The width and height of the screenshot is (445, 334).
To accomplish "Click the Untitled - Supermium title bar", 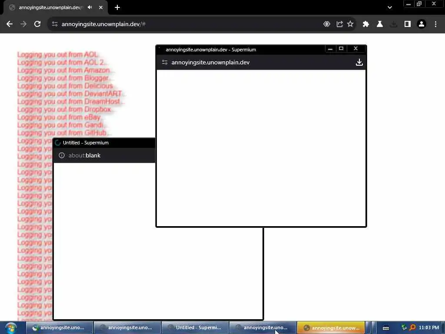I will pyautogui.click(x=104, y=143).
